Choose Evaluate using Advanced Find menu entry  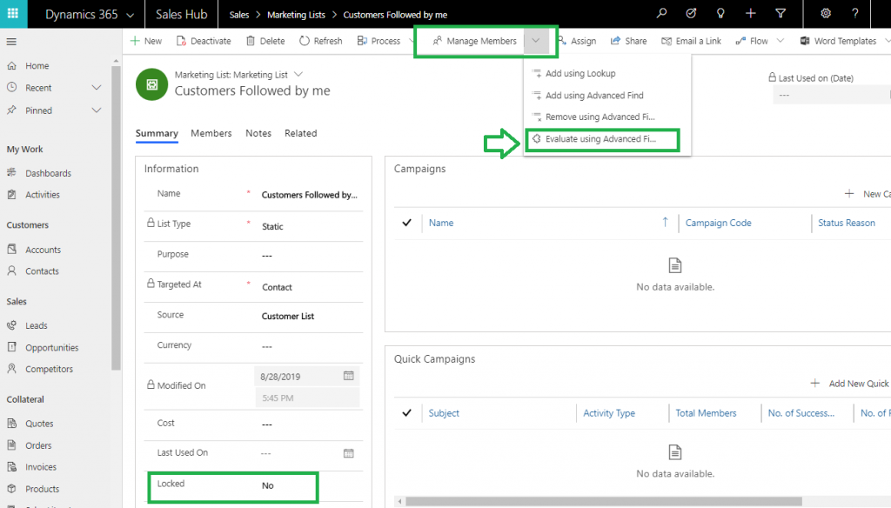(602, 138)
